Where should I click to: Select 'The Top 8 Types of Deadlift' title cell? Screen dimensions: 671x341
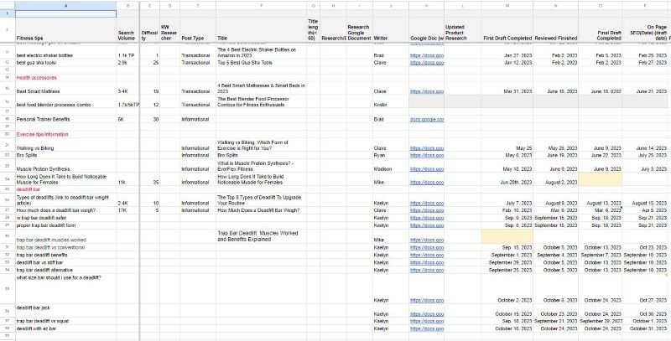[x=261, y=200]
